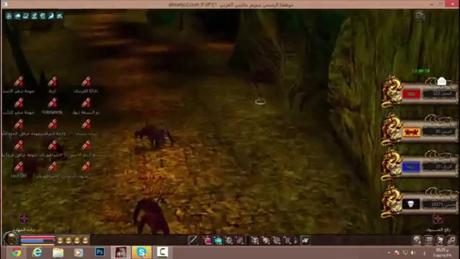Image resolution: width=460 pixels, height=259 pixels.
Task: Select the blue empire flag showing 37
Action: coord(411,167)
